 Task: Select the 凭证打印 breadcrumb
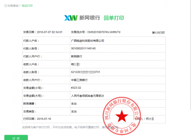coord(27,6)
